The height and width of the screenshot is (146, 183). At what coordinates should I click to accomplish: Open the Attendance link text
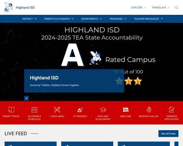[80, 116]
